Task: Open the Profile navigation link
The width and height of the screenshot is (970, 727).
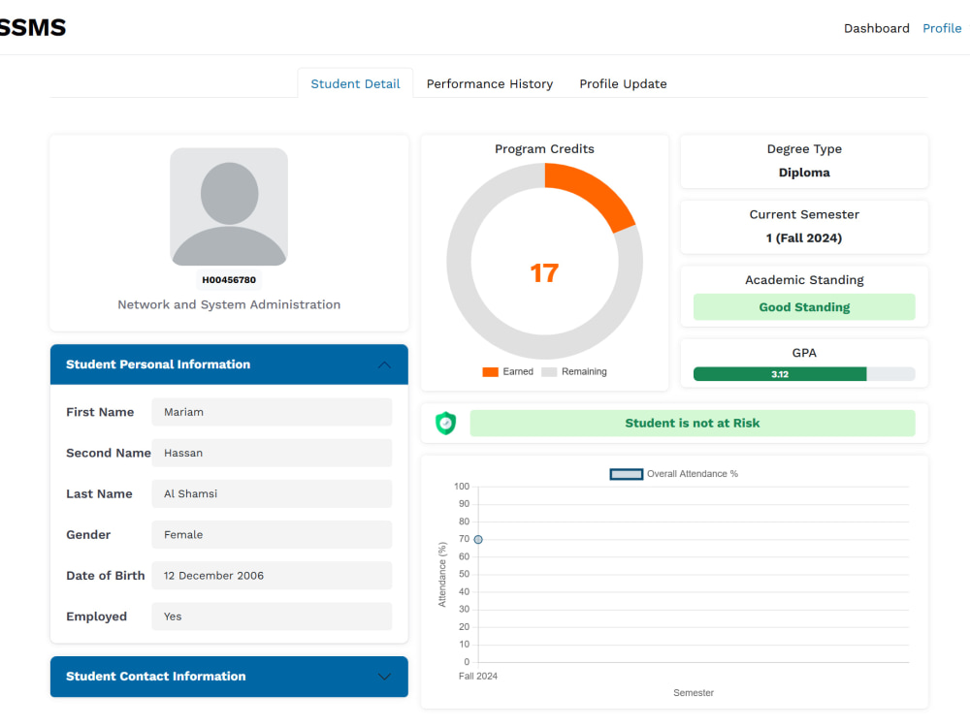Action: click(942, 28)
